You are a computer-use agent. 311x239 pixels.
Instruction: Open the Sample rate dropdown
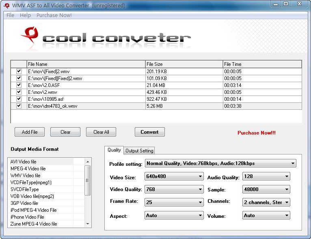click(x=266, y=189)
